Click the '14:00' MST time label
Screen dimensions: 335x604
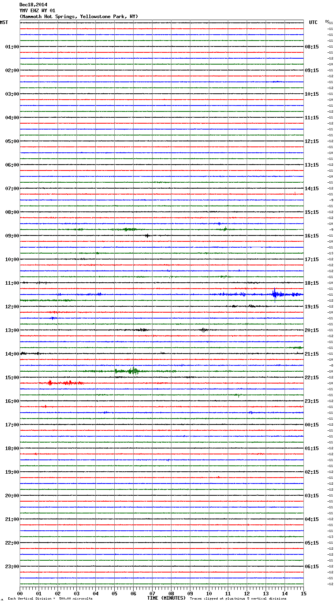[12, 354]
